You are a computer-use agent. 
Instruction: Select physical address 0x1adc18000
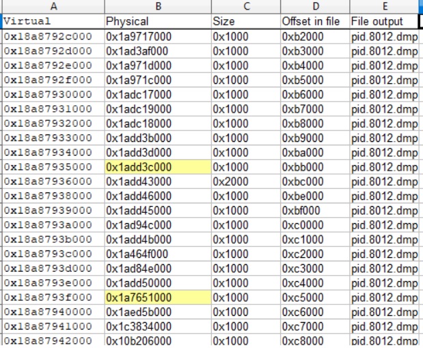[x=158, y=124]
